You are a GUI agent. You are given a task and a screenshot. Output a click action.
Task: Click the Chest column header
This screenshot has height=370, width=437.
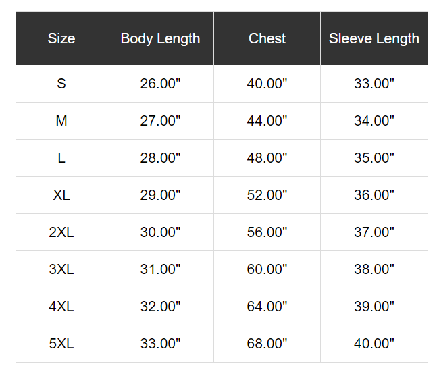point(267,38)
